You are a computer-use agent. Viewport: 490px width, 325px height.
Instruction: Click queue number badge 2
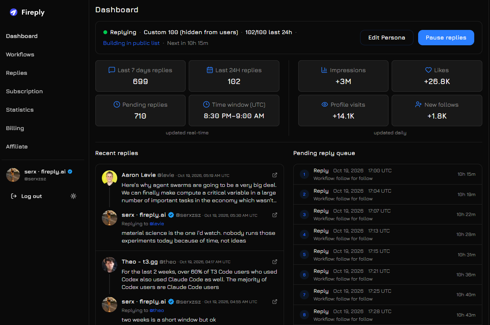tap(304, 194)
